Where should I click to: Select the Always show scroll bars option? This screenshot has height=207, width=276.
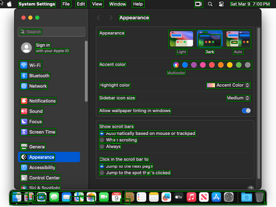(x=102, y=146)
